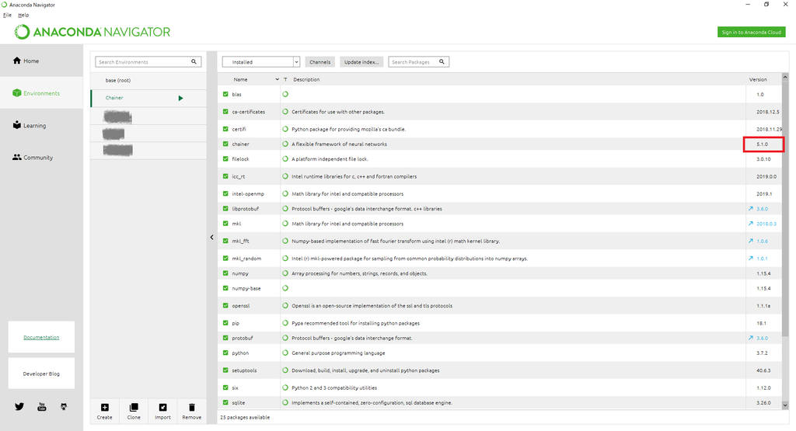Click the intel-openmp package name

click(248, 193)
